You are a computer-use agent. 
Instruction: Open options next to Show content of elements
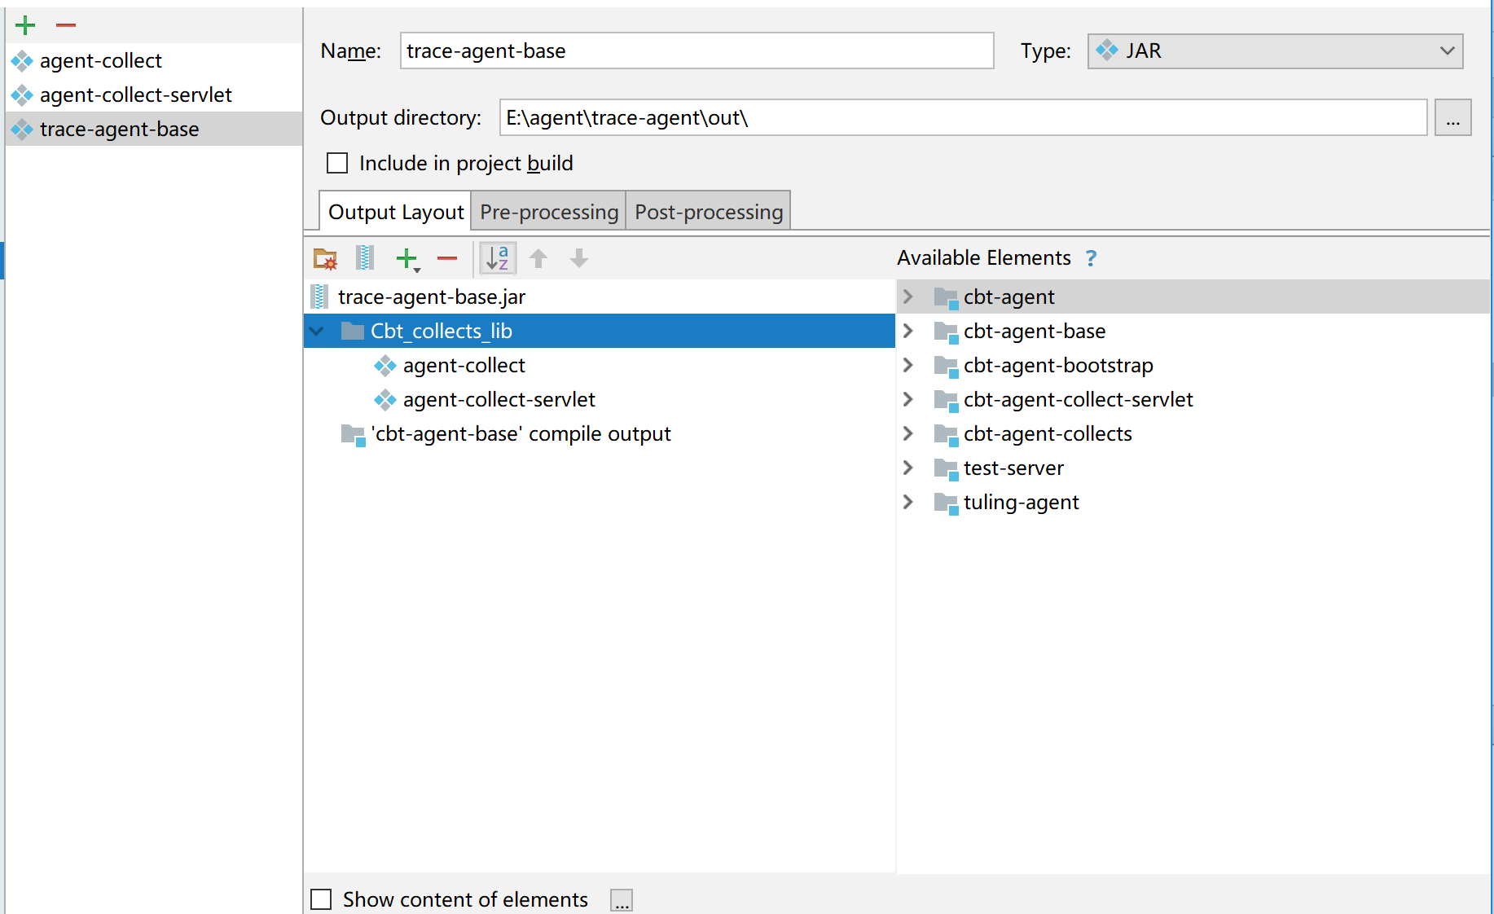coord(622,900)
